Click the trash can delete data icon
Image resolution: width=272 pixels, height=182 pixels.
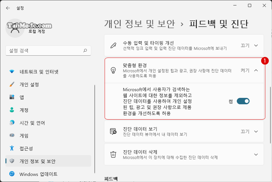click(113, 154)
